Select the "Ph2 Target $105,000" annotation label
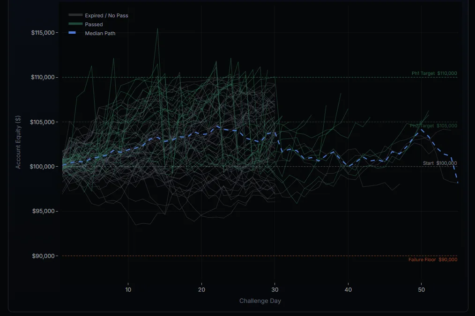 (433, 125)
